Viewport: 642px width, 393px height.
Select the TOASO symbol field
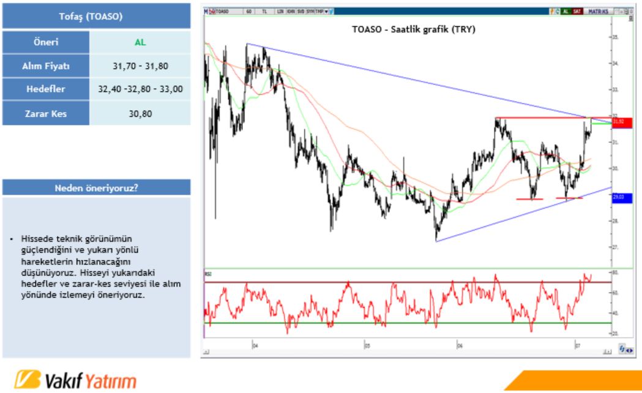pos(228,12)
